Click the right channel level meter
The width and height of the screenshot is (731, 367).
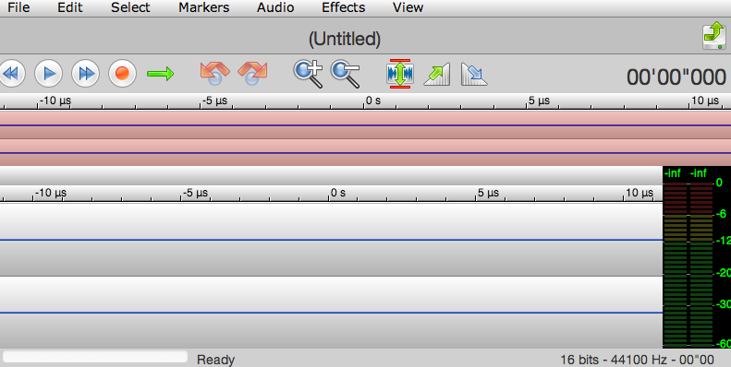click(701, 265)
